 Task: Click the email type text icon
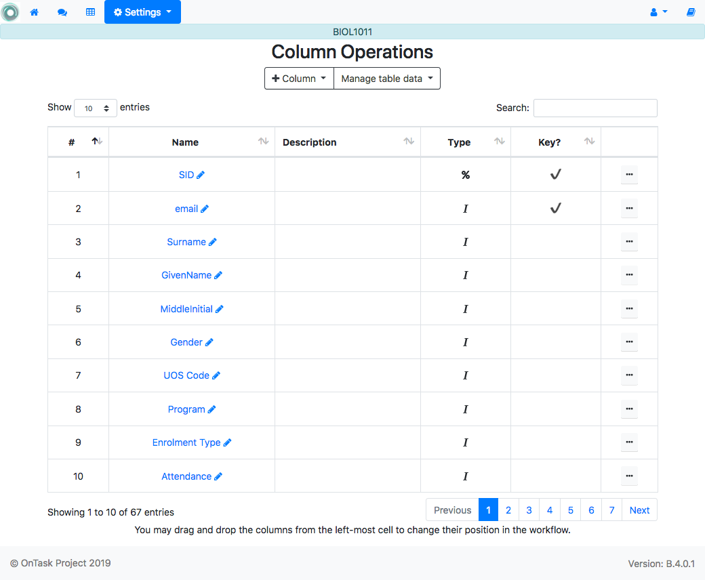coord(465,209)
